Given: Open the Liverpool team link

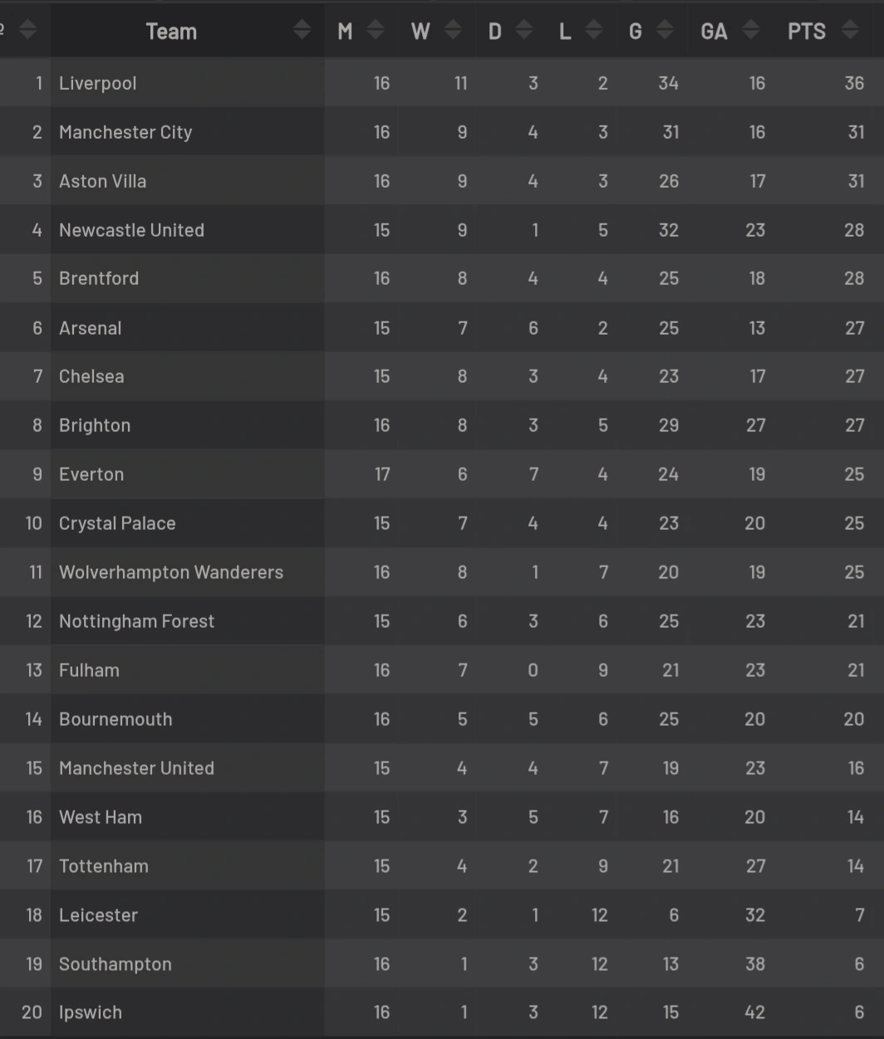Looking at the screenshot, I should 98,83.
